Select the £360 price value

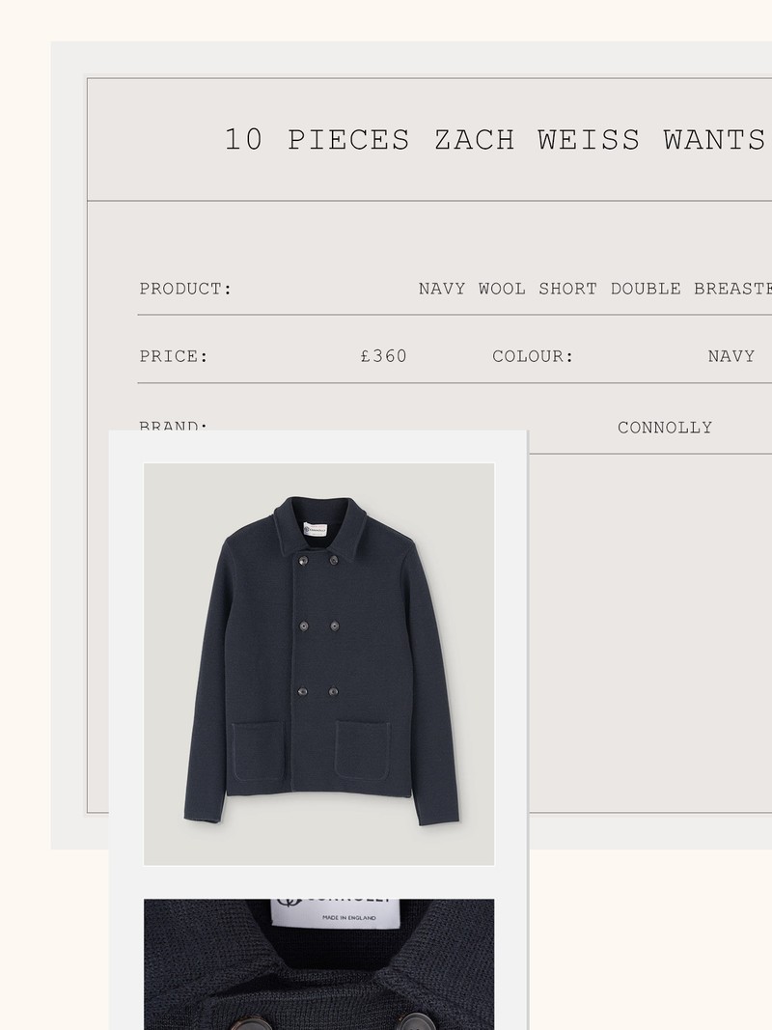click(x=384, y=356)
